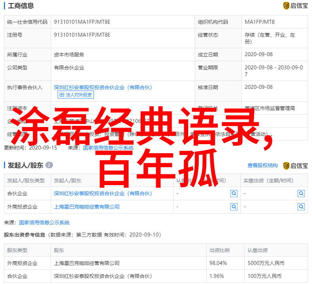Click 认缴出资 magnifier icon in 外商投资企业 row

pyautogui.click(x=234, y=207)
